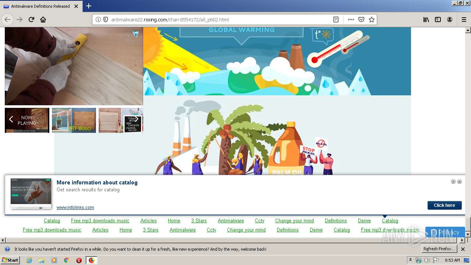Open the 8:53 AM taskbar clock
The width and height of the screenshot is (471, 265).
pyautogui.click(x=452, y=260)
